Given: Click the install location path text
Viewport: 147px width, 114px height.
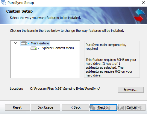Looking at the screenshot, I should [65, 88].
